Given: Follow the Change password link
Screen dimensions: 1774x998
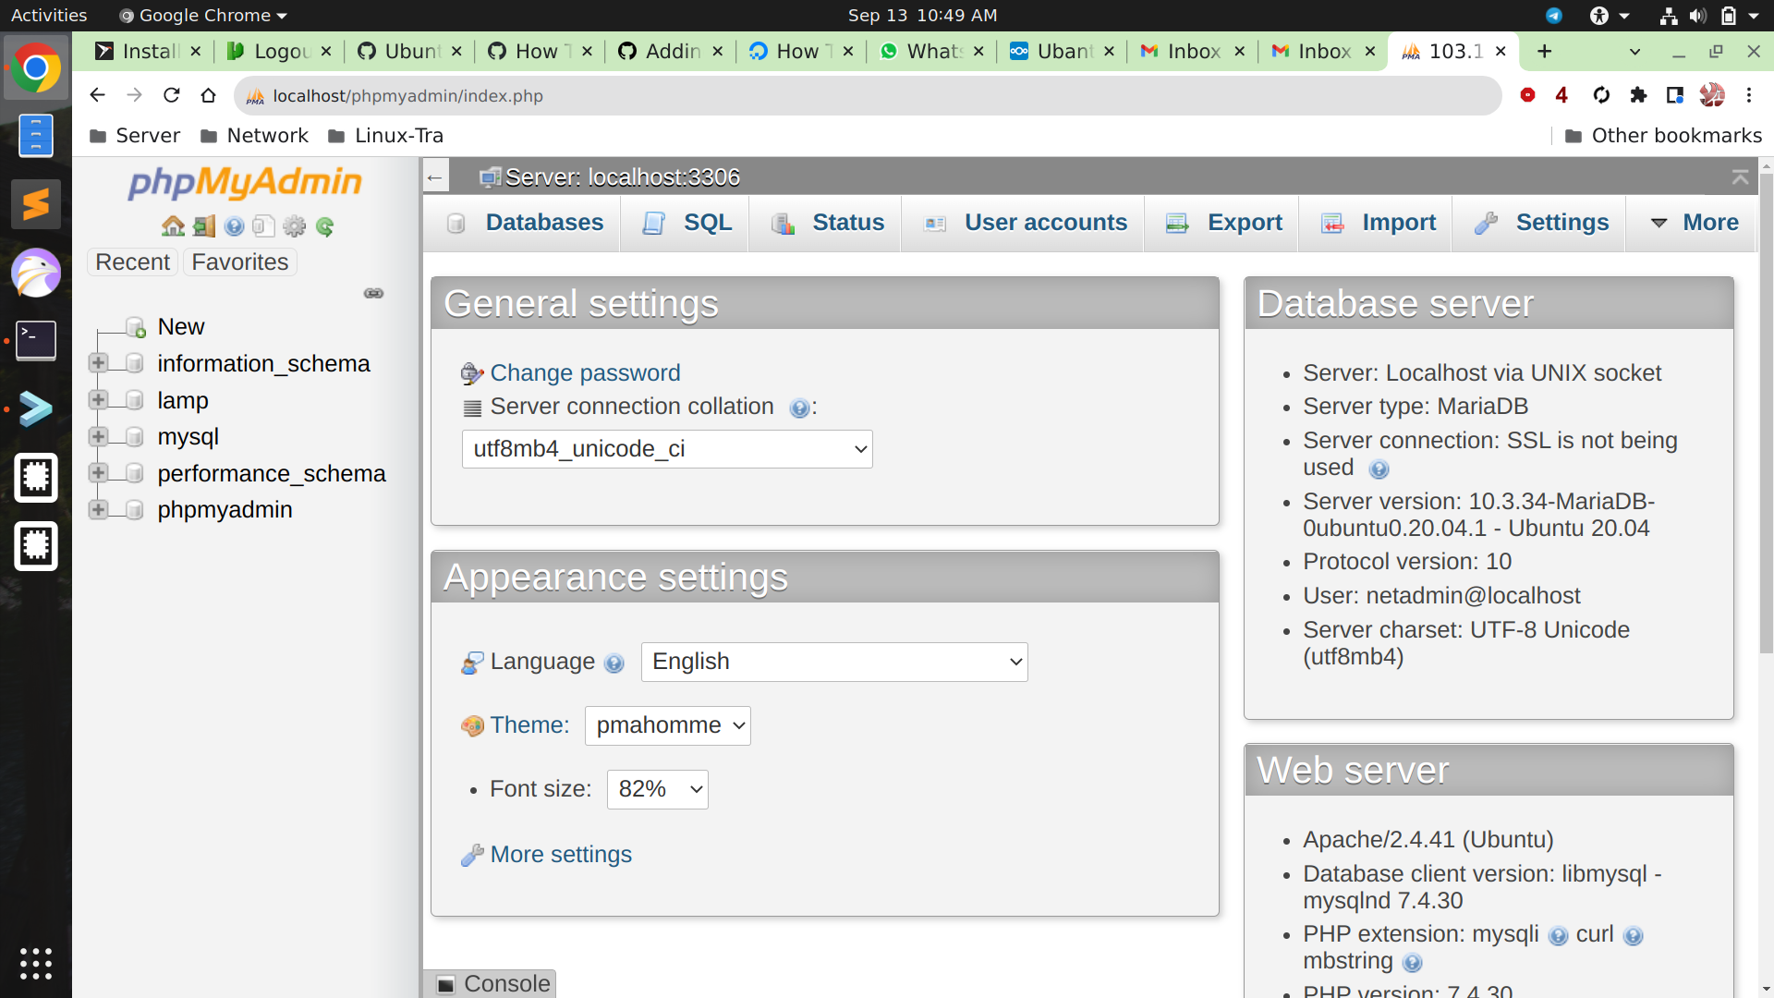Looking at the screenshot, I should 585,372.
